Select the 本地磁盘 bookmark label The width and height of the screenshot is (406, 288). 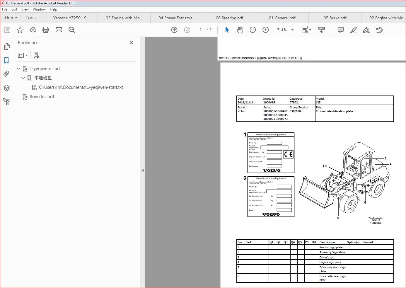[x=43, y=78]
